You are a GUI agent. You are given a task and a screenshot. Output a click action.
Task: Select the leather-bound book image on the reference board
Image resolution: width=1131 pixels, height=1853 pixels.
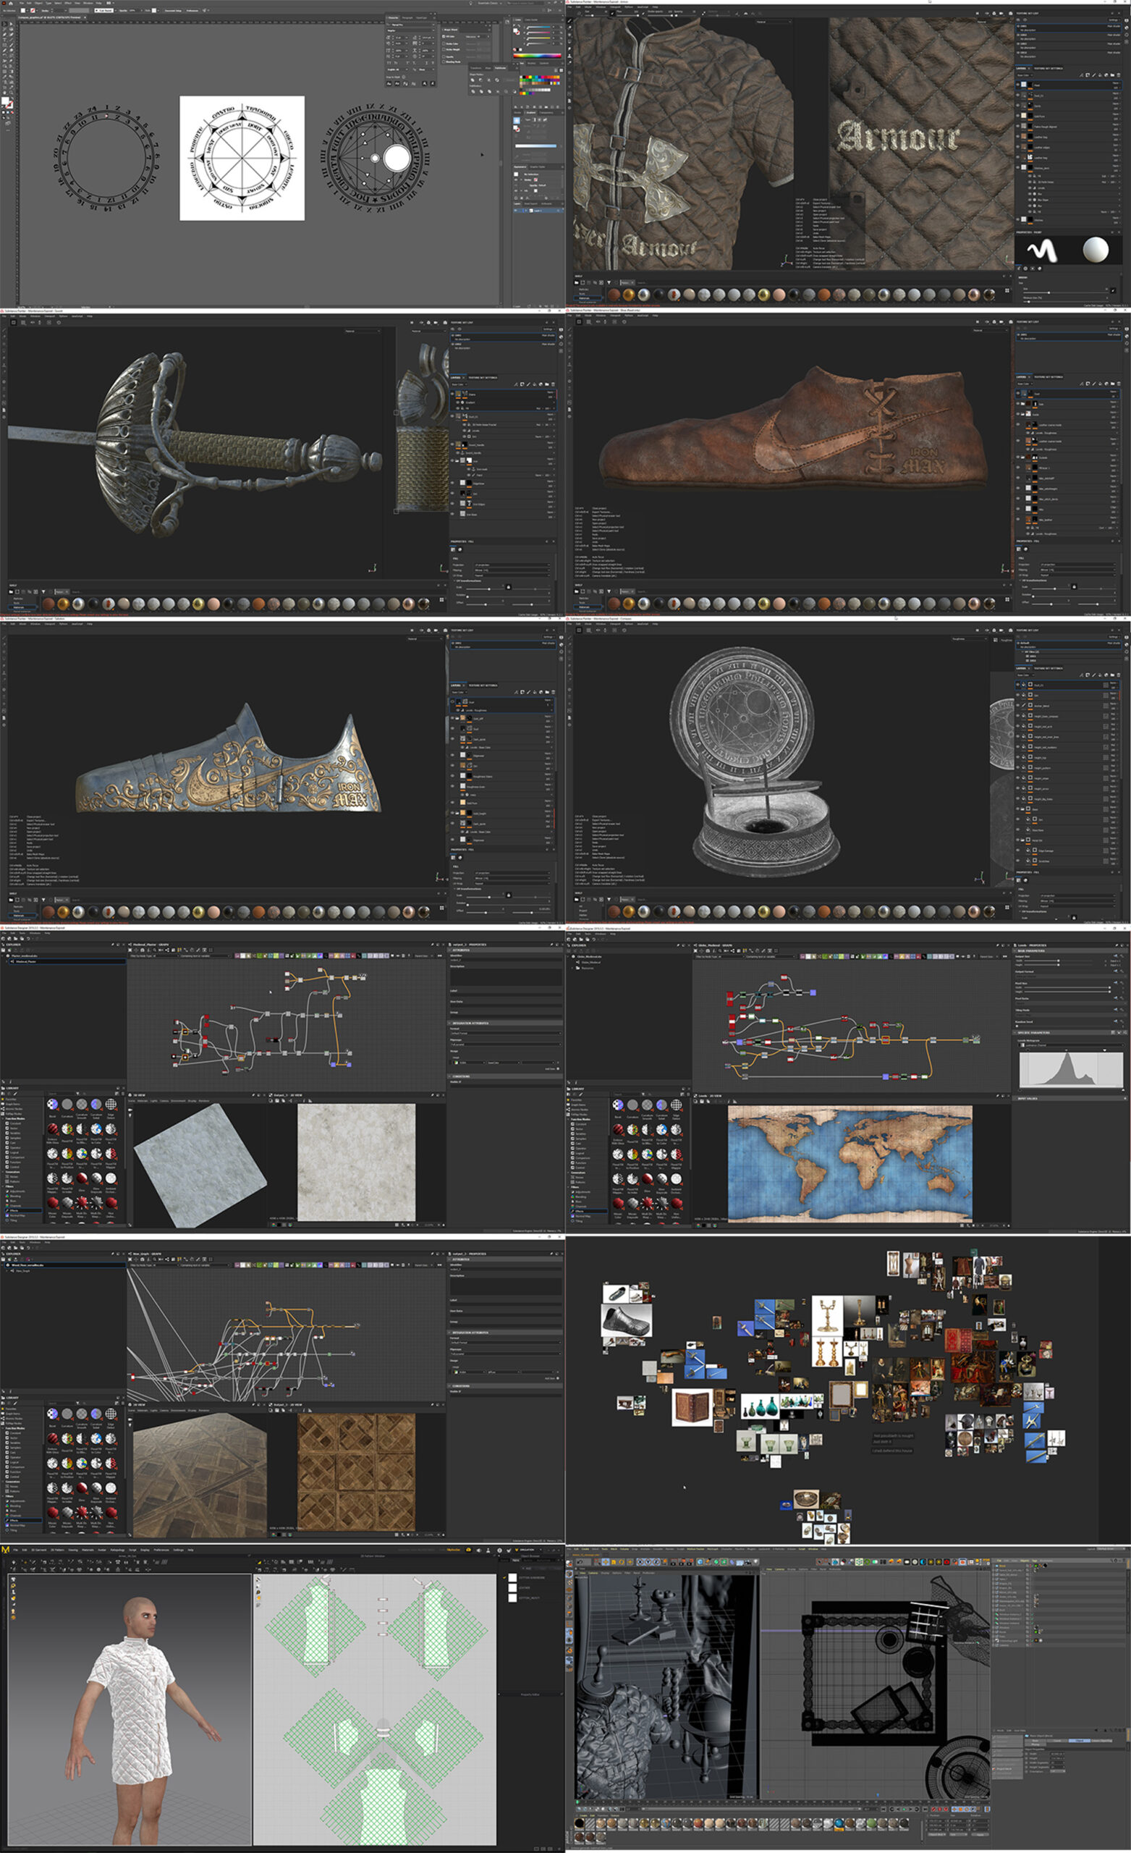691,1407
